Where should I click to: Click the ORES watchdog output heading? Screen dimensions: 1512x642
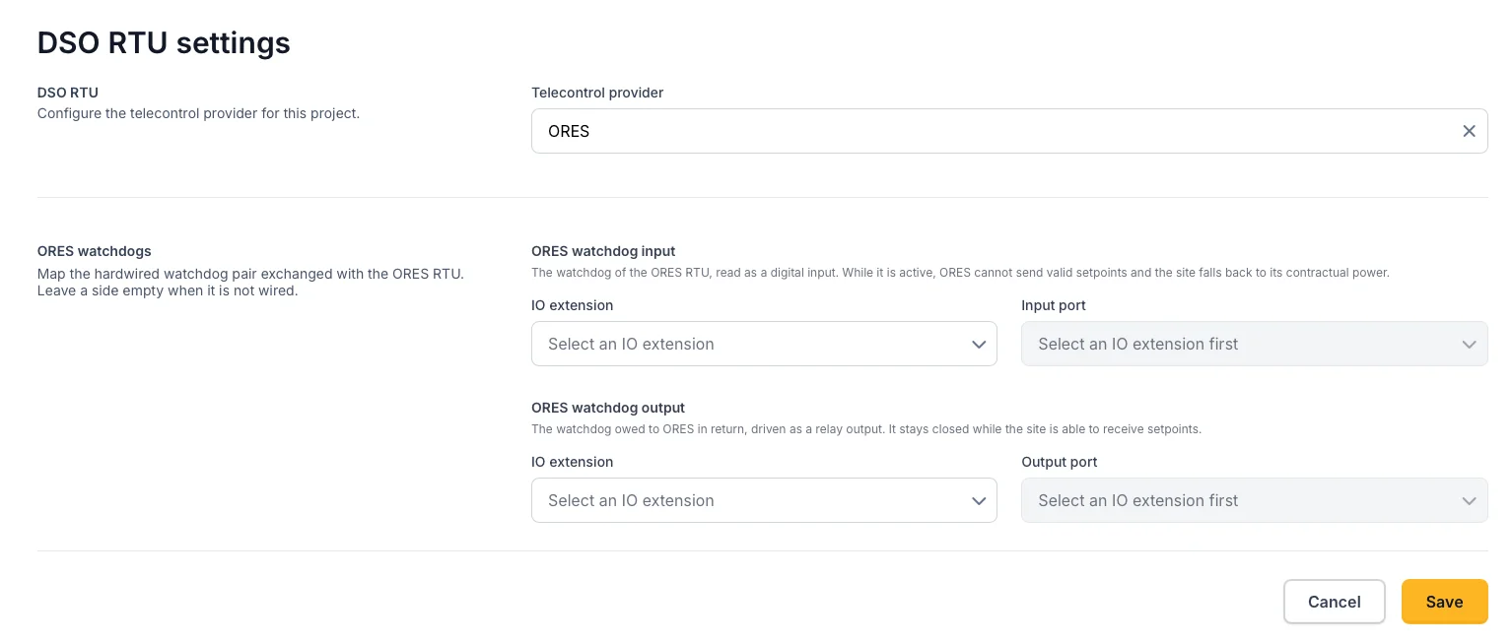[x=608, y=408]
